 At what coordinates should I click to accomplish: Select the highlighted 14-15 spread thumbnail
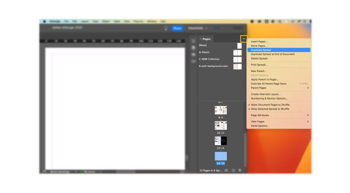tap(221, 156)
